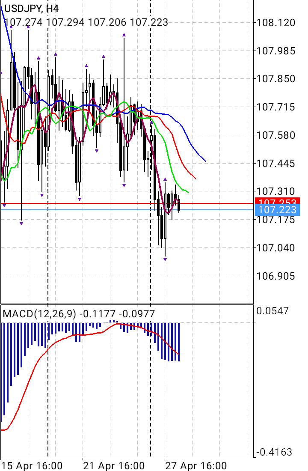The width and height of the screenshot is (308, 471).
Task: Click the MACD scale value -0.4163
Action: tap(274, 452)
